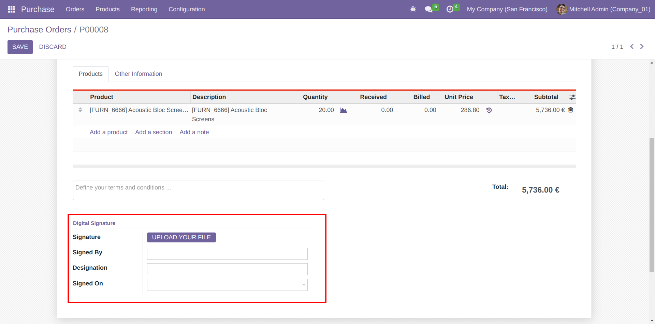This screenshot has width=655, height=324.
Task: Go to previous record arrow
Action: [632, 46]
